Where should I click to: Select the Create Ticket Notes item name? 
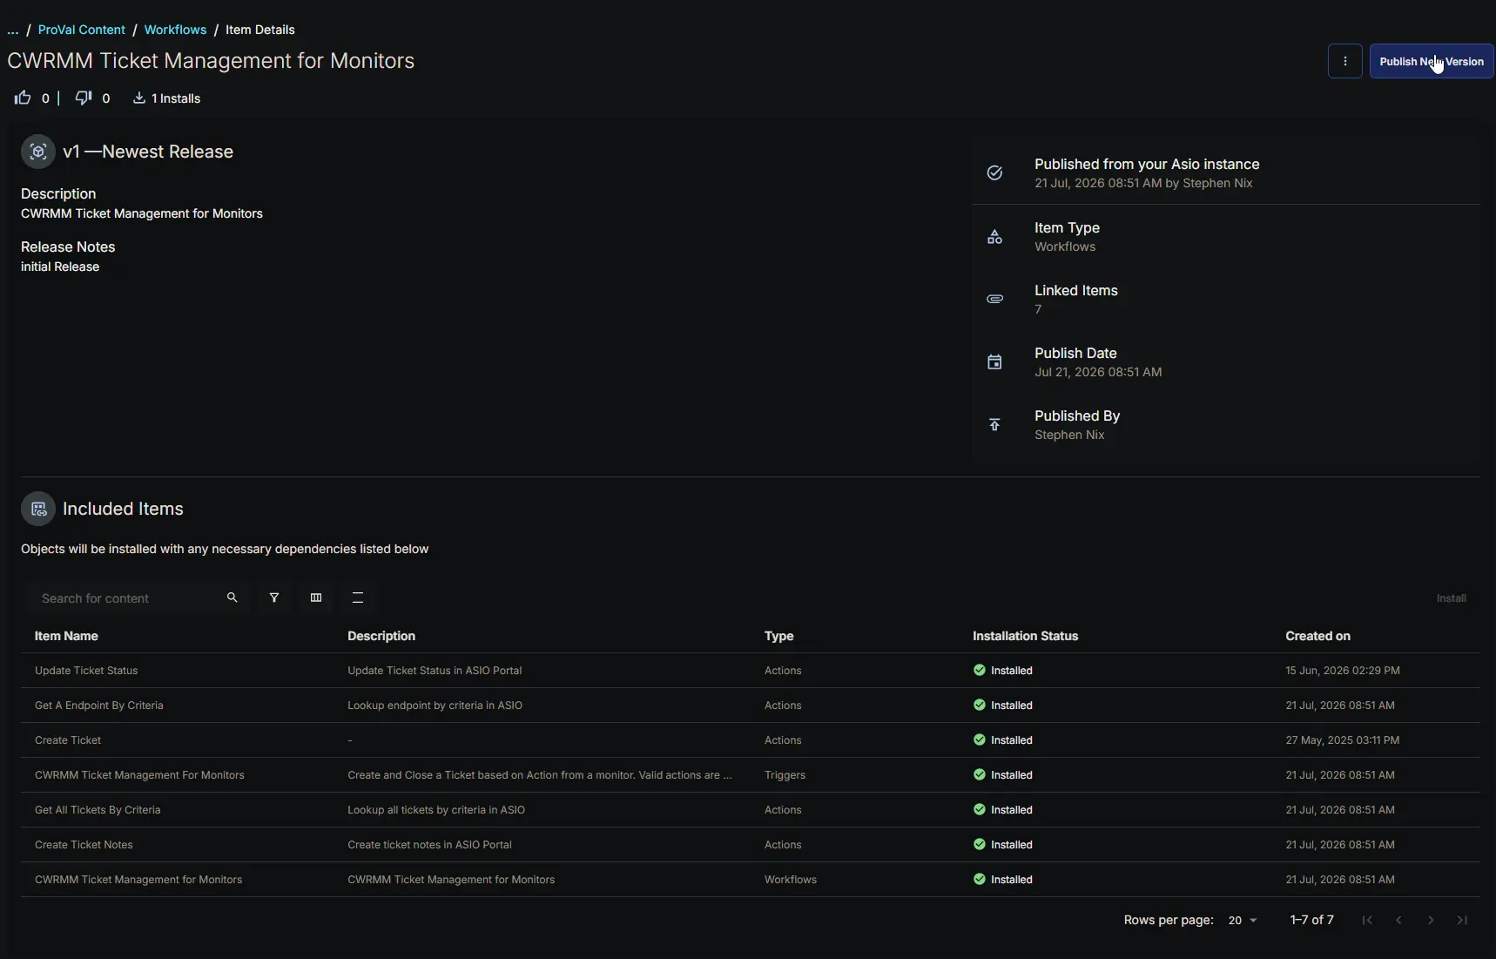tap(84, 845)
